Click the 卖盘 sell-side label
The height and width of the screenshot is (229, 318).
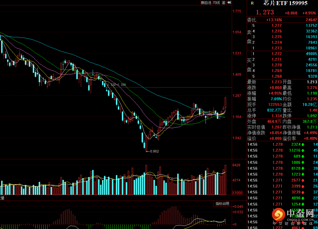249,37
